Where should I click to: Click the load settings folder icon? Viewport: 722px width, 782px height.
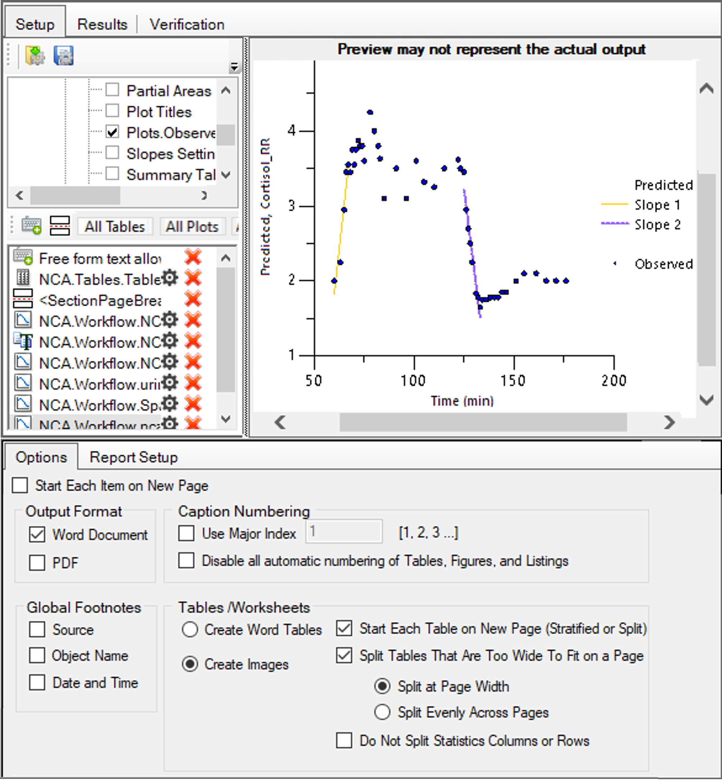coord(35,56)
